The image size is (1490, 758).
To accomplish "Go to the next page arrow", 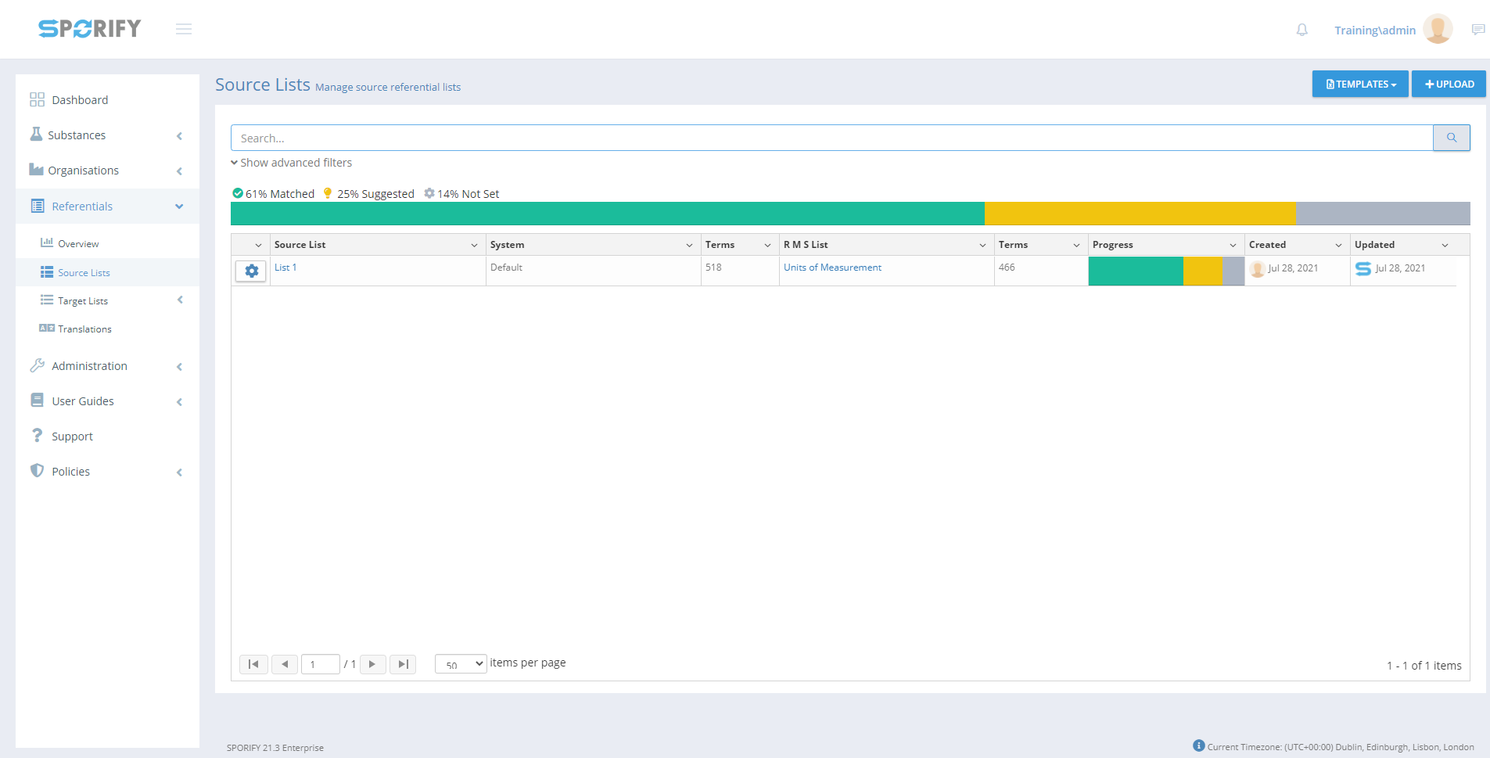I will (x=372, y=664).
